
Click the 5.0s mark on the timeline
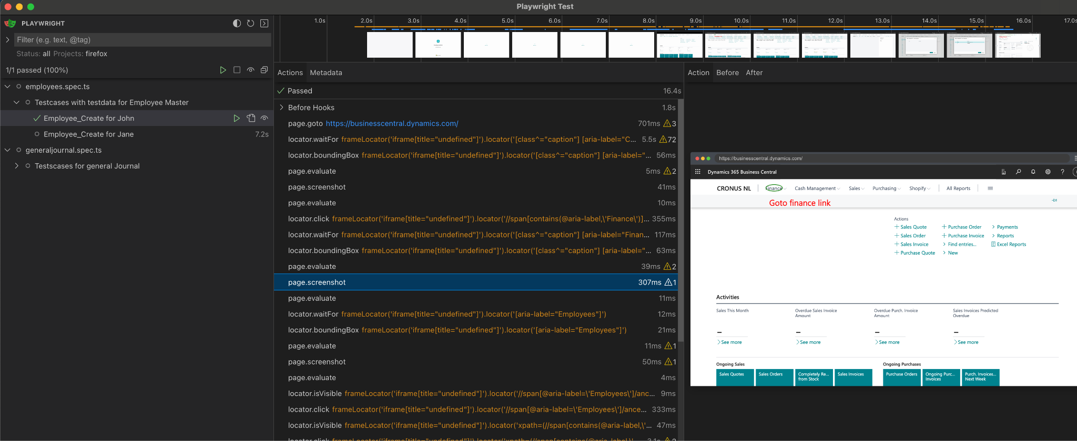tap(507, 20)
